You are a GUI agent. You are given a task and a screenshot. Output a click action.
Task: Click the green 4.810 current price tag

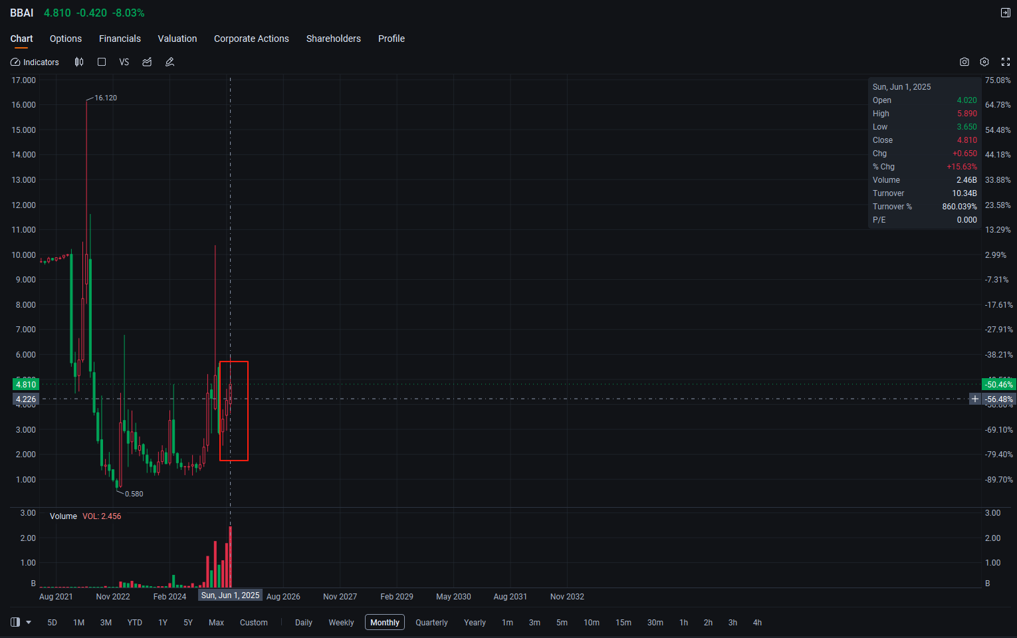click(26, 384)
